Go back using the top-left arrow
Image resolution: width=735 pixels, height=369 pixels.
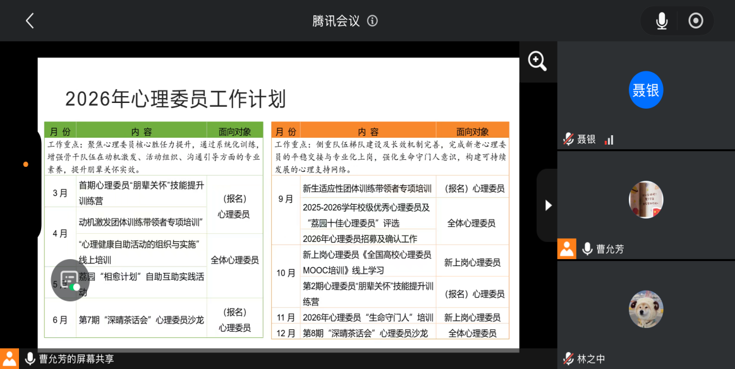pyautogui.click(x=30, y=21)
